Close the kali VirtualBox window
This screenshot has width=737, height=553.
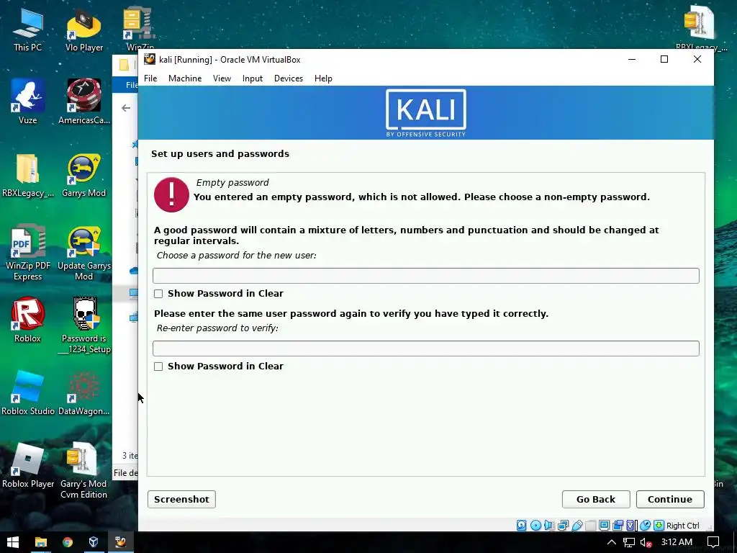(697, 59)
